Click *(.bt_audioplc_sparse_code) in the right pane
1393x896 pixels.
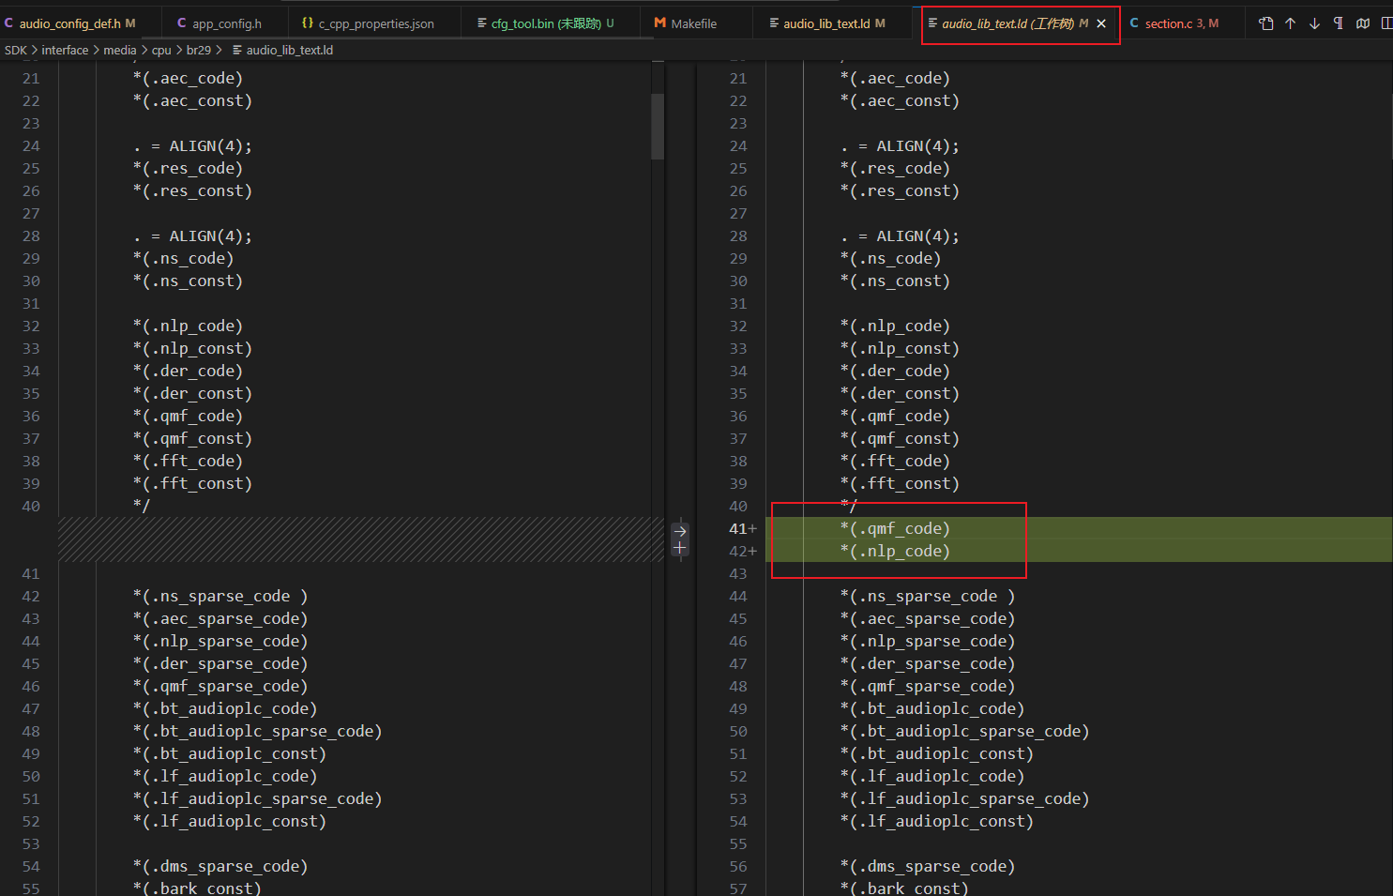964,731
